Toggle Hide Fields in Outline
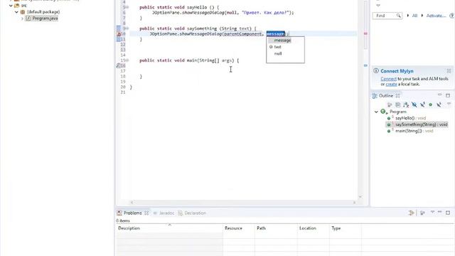455x256 pixels. (414, 105)
